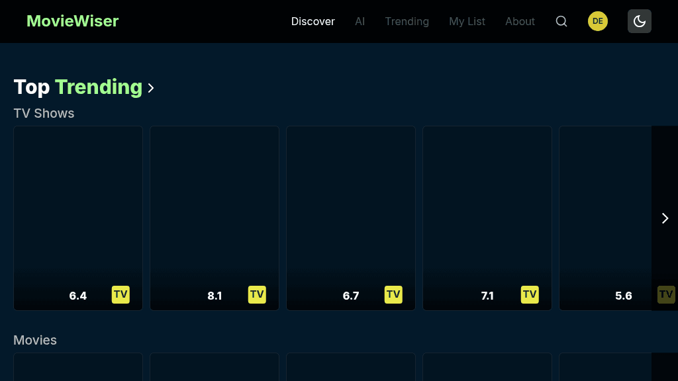
Task: Toggle dark mode moon button
Action: click(640, 21)
